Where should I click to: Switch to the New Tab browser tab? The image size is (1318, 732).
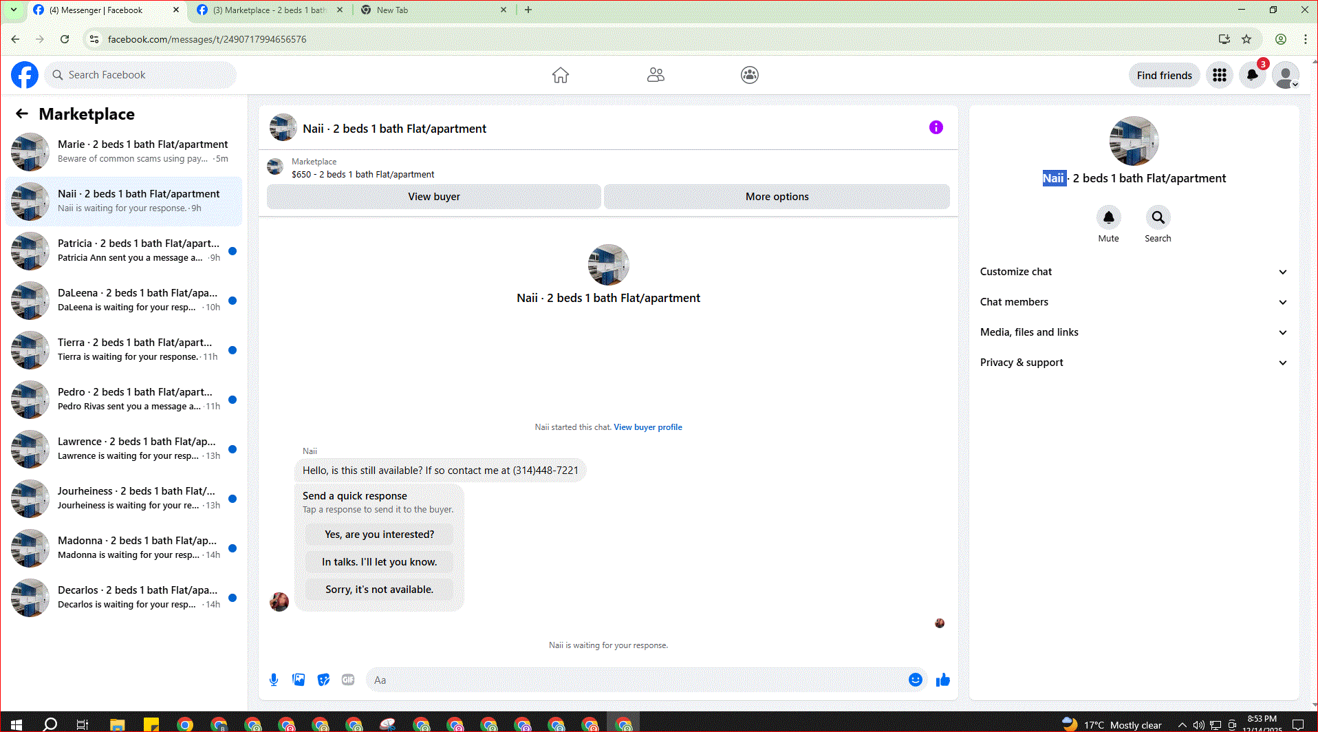click(433, 10)
